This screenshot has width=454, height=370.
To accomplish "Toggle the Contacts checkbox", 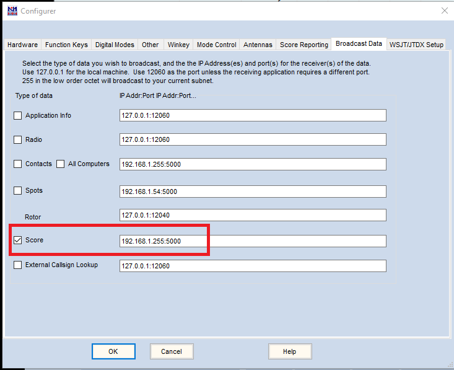I will tap(18, 164).
